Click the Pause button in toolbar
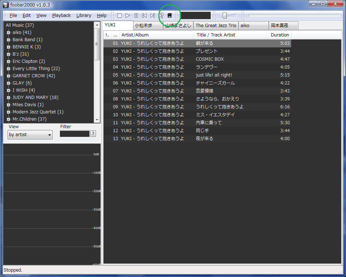Screen dimensions: 346x277 [x=136, y=16]
